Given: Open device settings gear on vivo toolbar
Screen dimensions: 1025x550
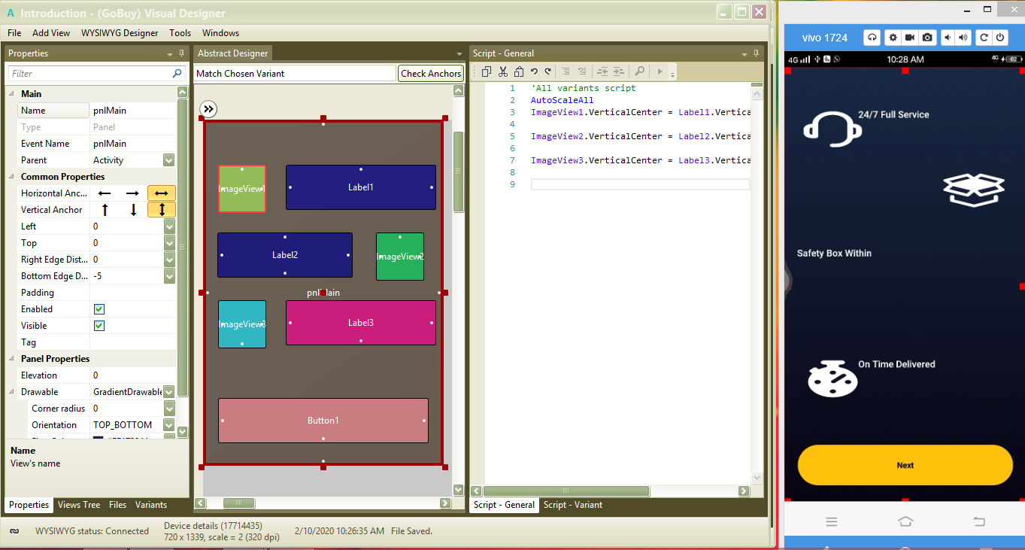Looking at the screenshot, I should (892, 38).
